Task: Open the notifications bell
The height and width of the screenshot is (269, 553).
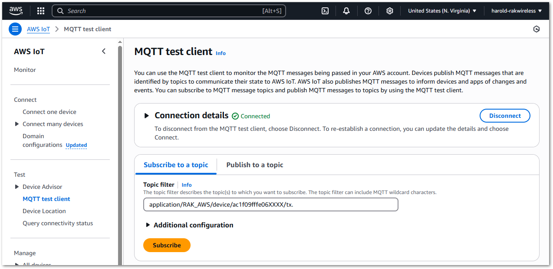Action: (346, 10)
